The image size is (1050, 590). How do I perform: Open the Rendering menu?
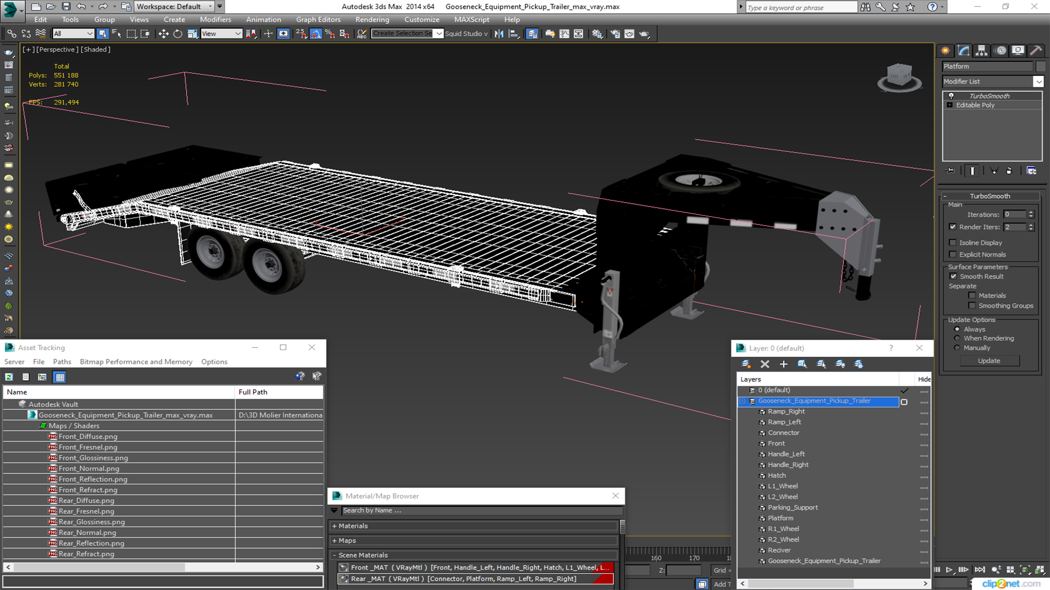(372, 20)
